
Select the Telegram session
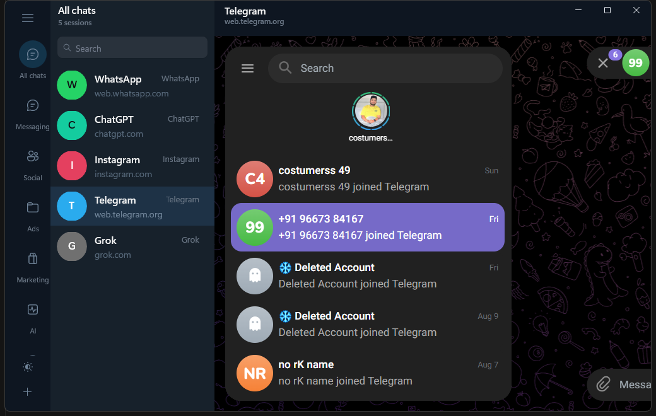[132, 206]
